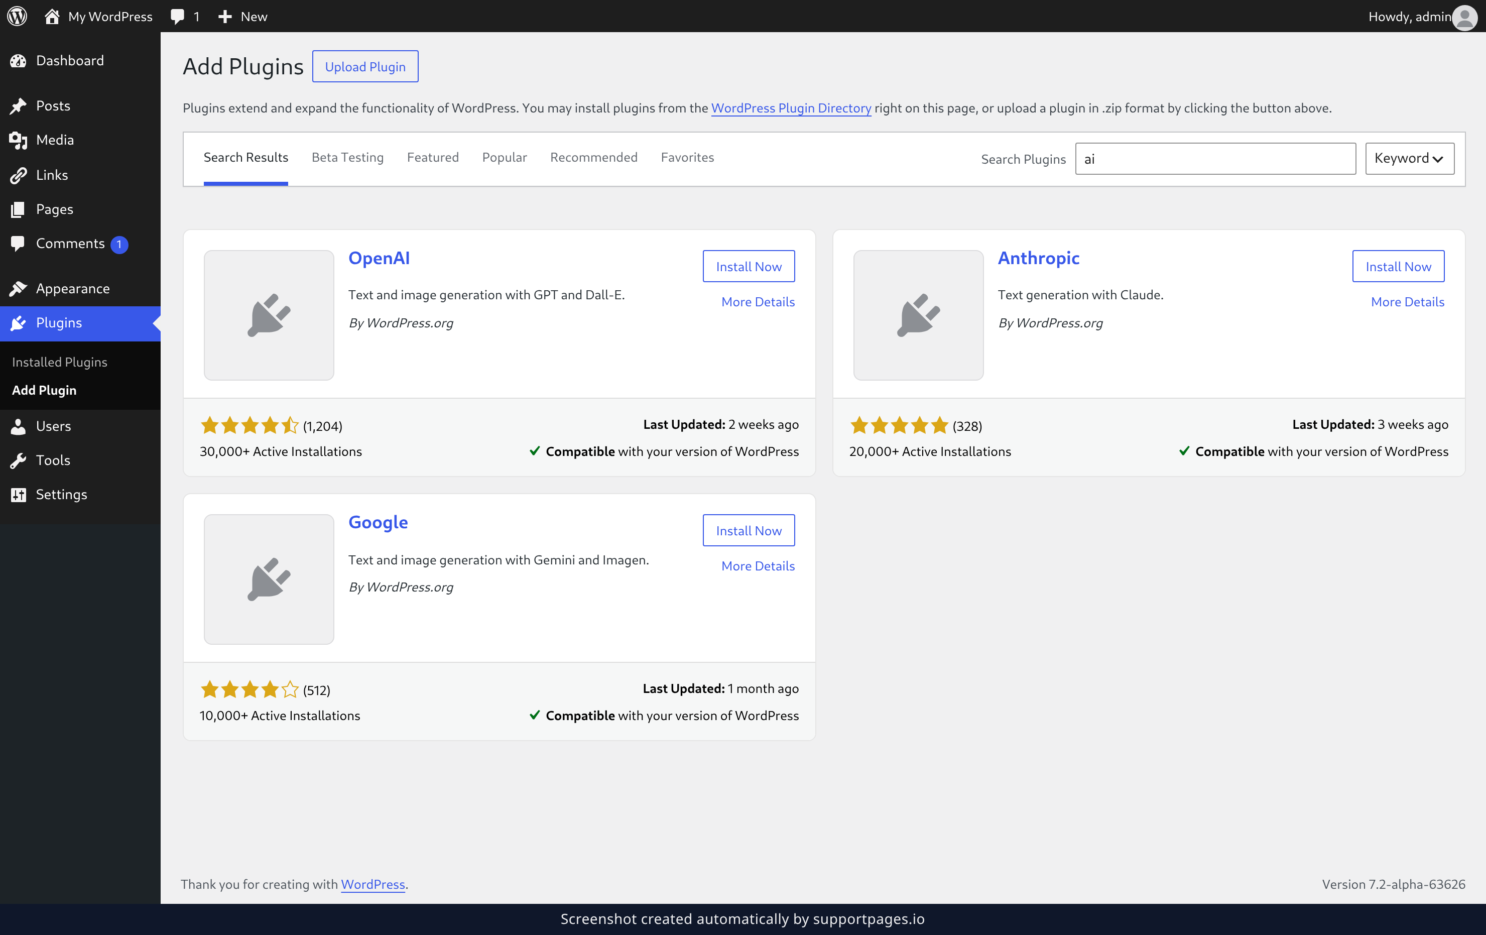Switch to the Favorites tab
The width and height of the screenshot is (1486, 935).
(x=687, y=157)
